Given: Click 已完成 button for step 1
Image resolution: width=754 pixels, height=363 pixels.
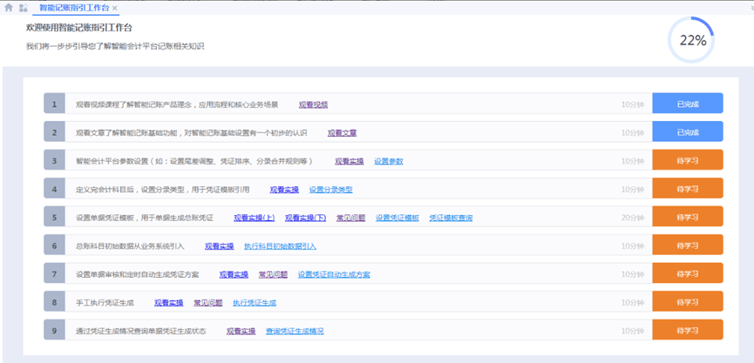Looking at the screenshot, I should (x=688, y=104).
